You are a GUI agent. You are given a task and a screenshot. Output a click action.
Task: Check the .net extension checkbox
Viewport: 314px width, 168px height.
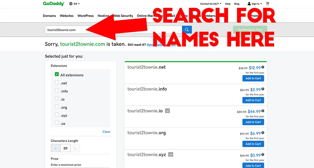57,82
